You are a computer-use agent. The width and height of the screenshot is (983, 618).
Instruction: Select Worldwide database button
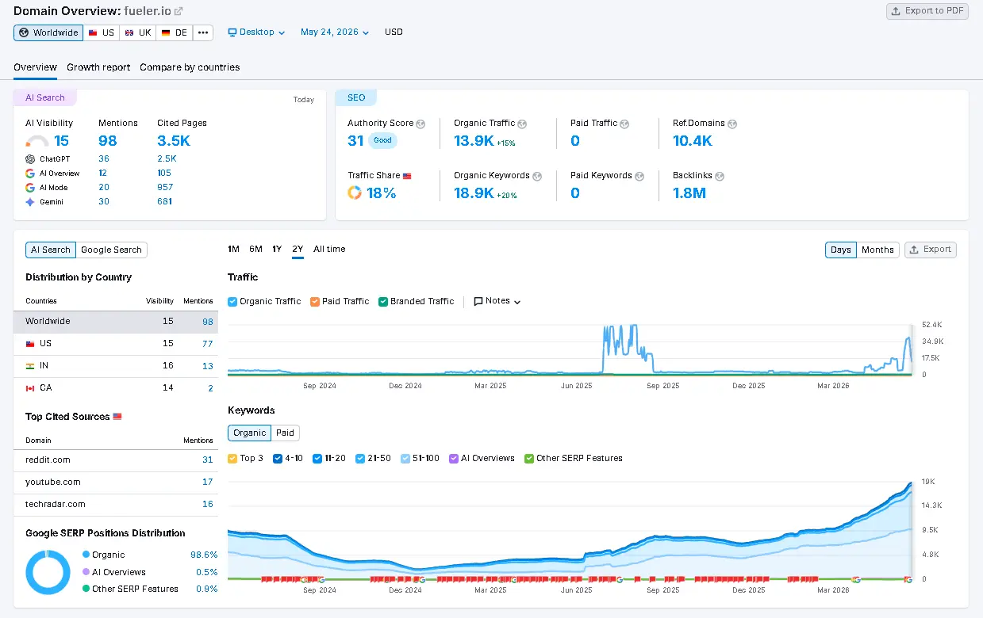point(48,32)
